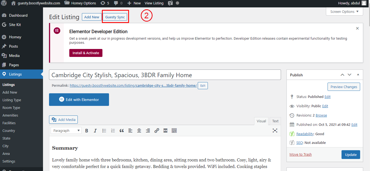This screenshot has width=370, height=171.
Task: Align text left
Action: point(130,131)
